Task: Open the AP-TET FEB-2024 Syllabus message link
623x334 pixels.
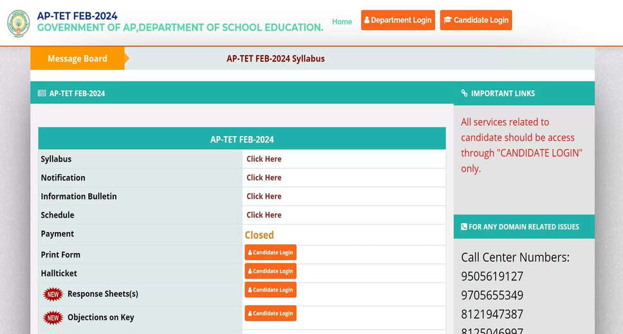Action: click(x=275, y=58)
